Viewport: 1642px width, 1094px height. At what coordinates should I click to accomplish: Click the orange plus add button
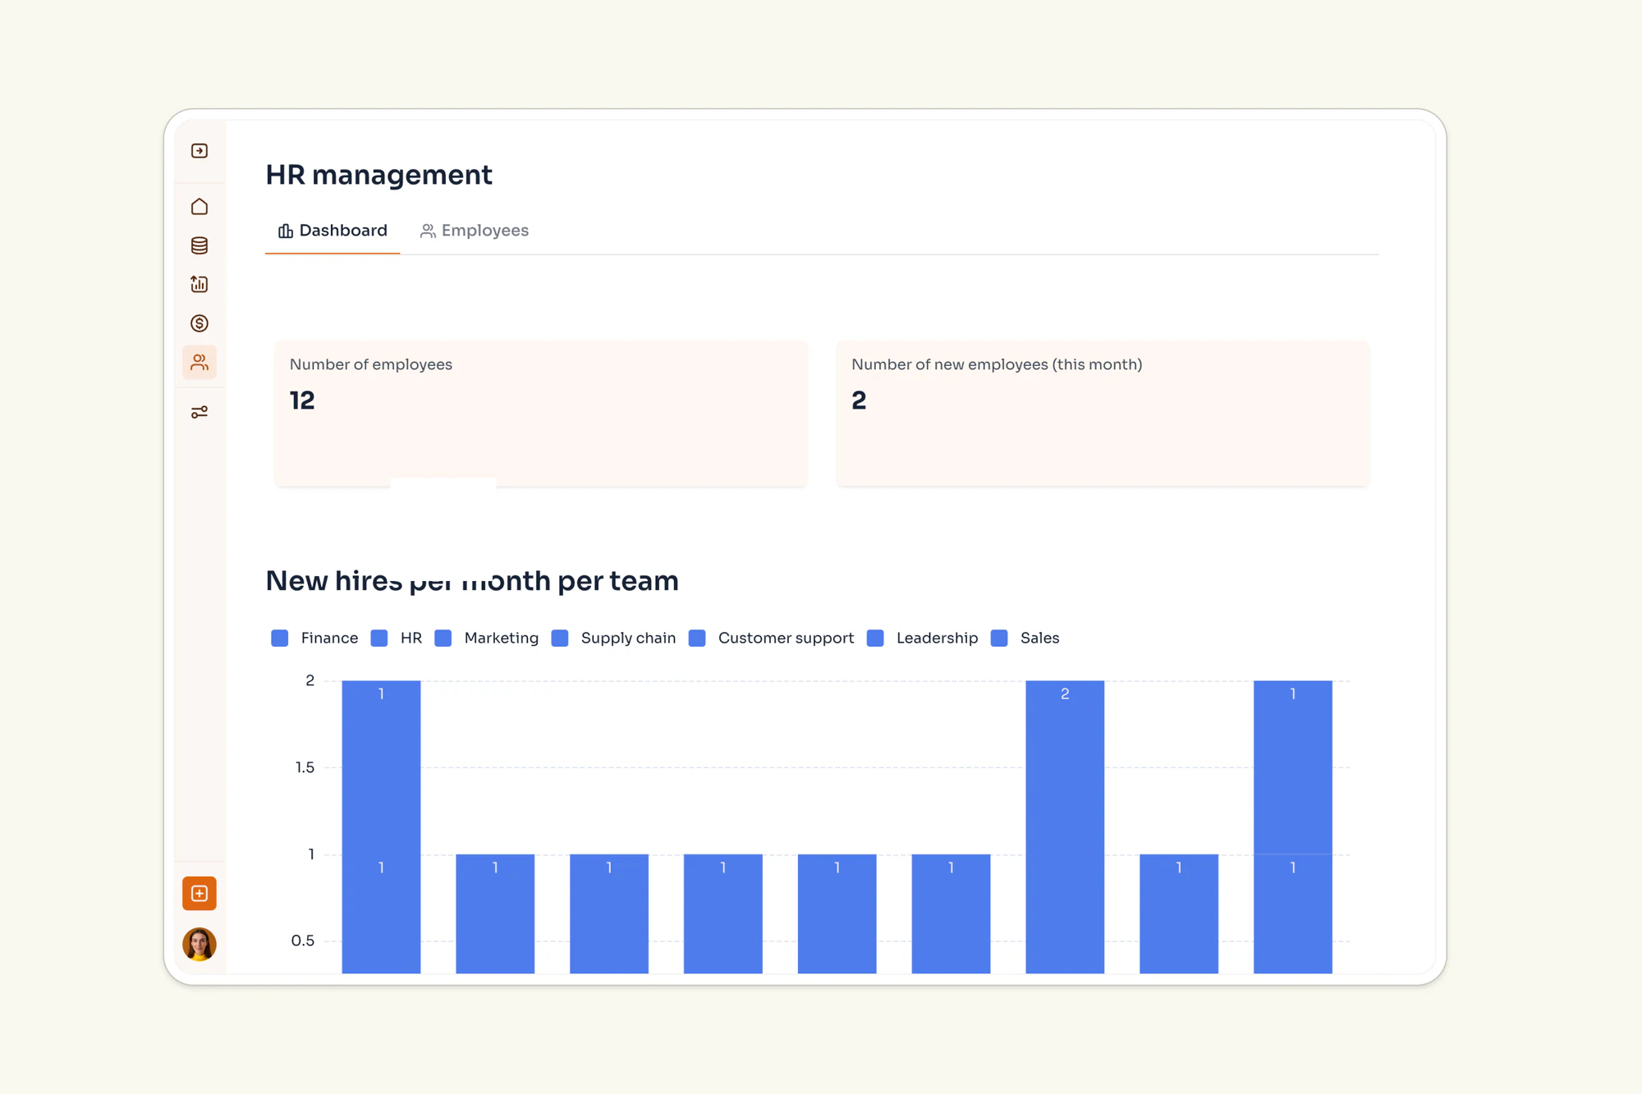200,893
